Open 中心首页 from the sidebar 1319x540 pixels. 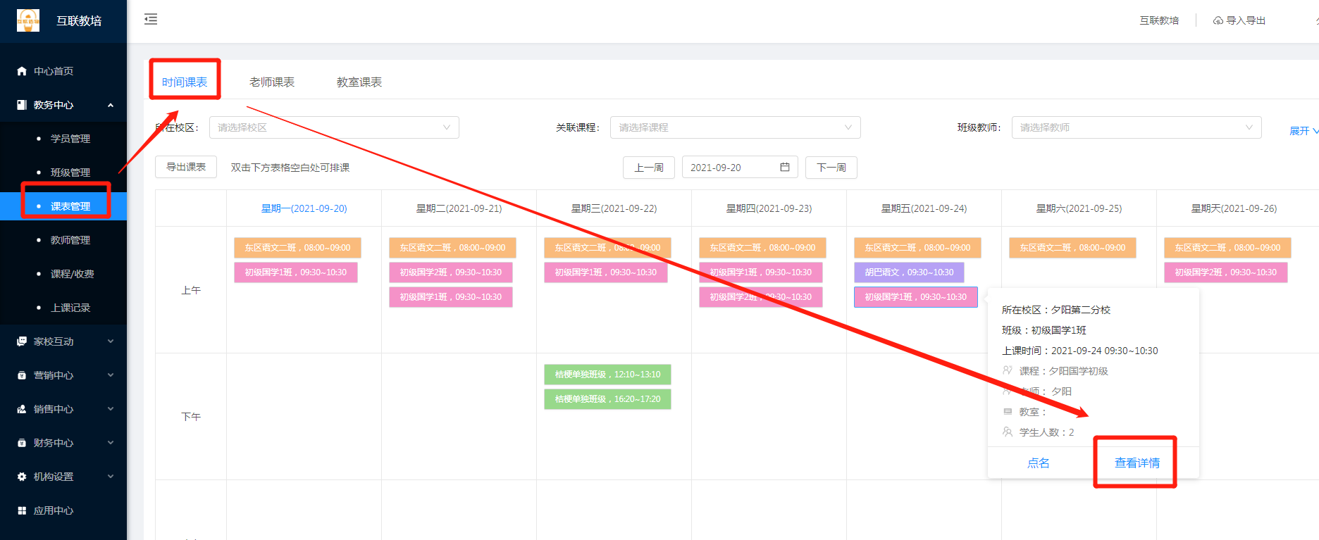point(63,71)
